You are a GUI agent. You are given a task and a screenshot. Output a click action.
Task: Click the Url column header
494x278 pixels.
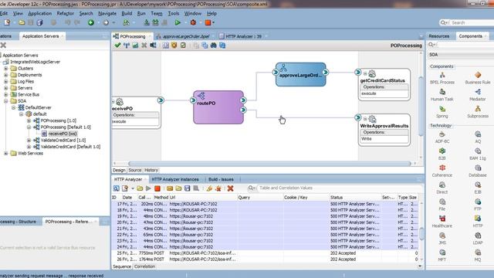(x=202, y=198)
